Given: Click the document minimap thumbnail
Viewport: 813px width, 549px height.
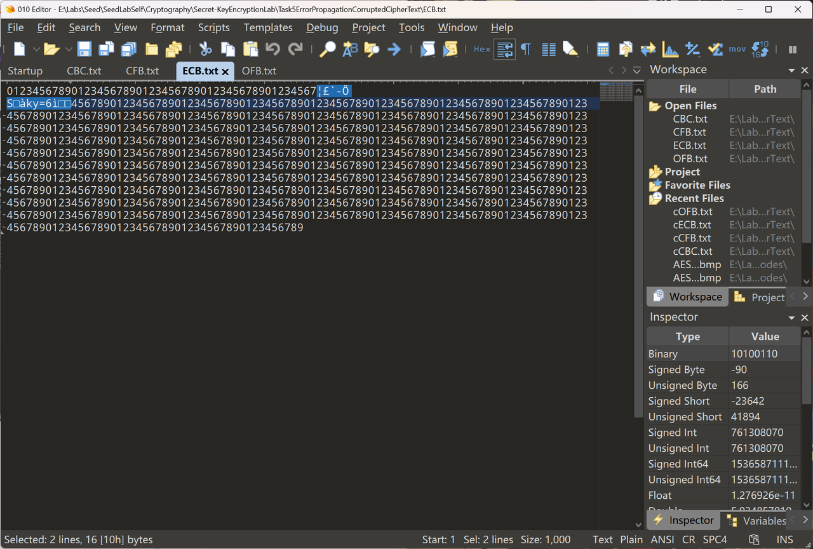Looking at the screenshot, I should tap(616, 91).
